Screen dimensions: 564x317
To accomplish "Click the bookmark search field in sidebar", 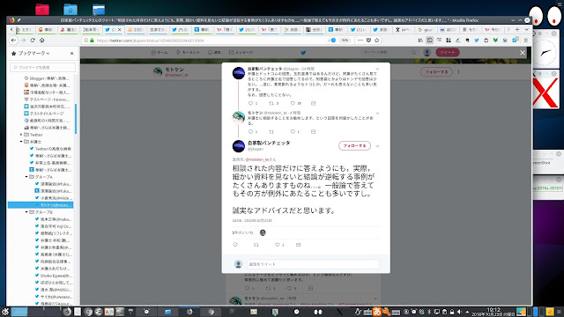I will pyautogui.click(x=42, y=67).
